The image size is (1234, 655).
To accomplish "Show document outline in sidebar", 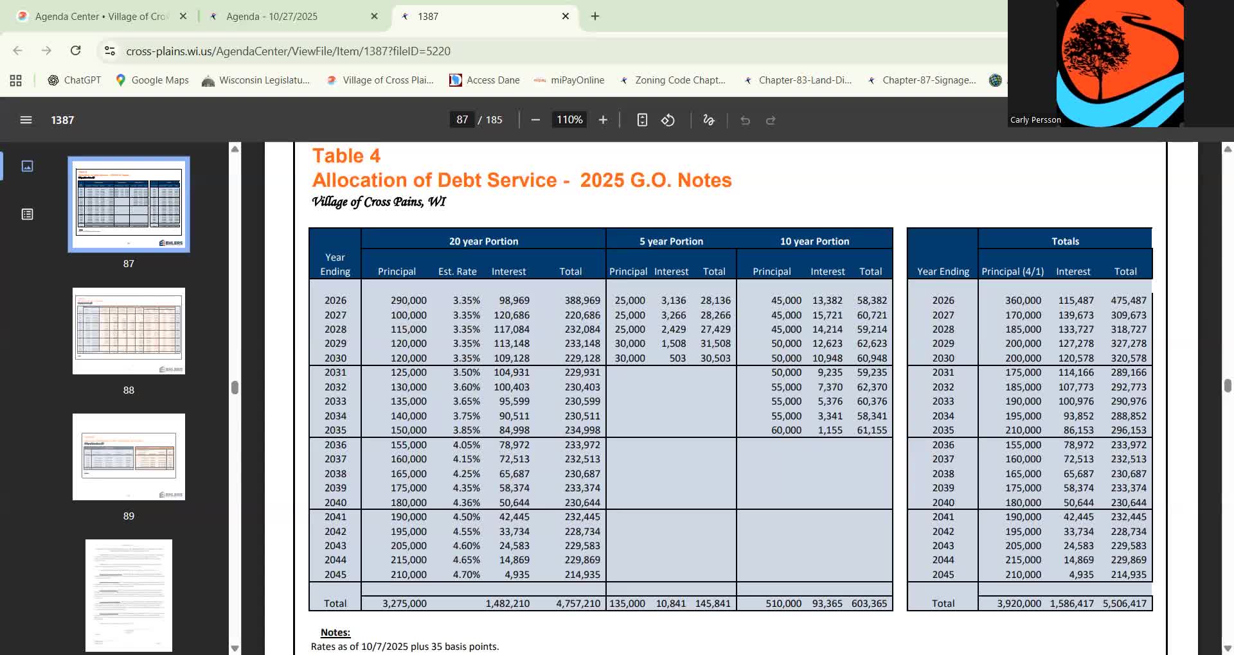I will pos(27,214).
